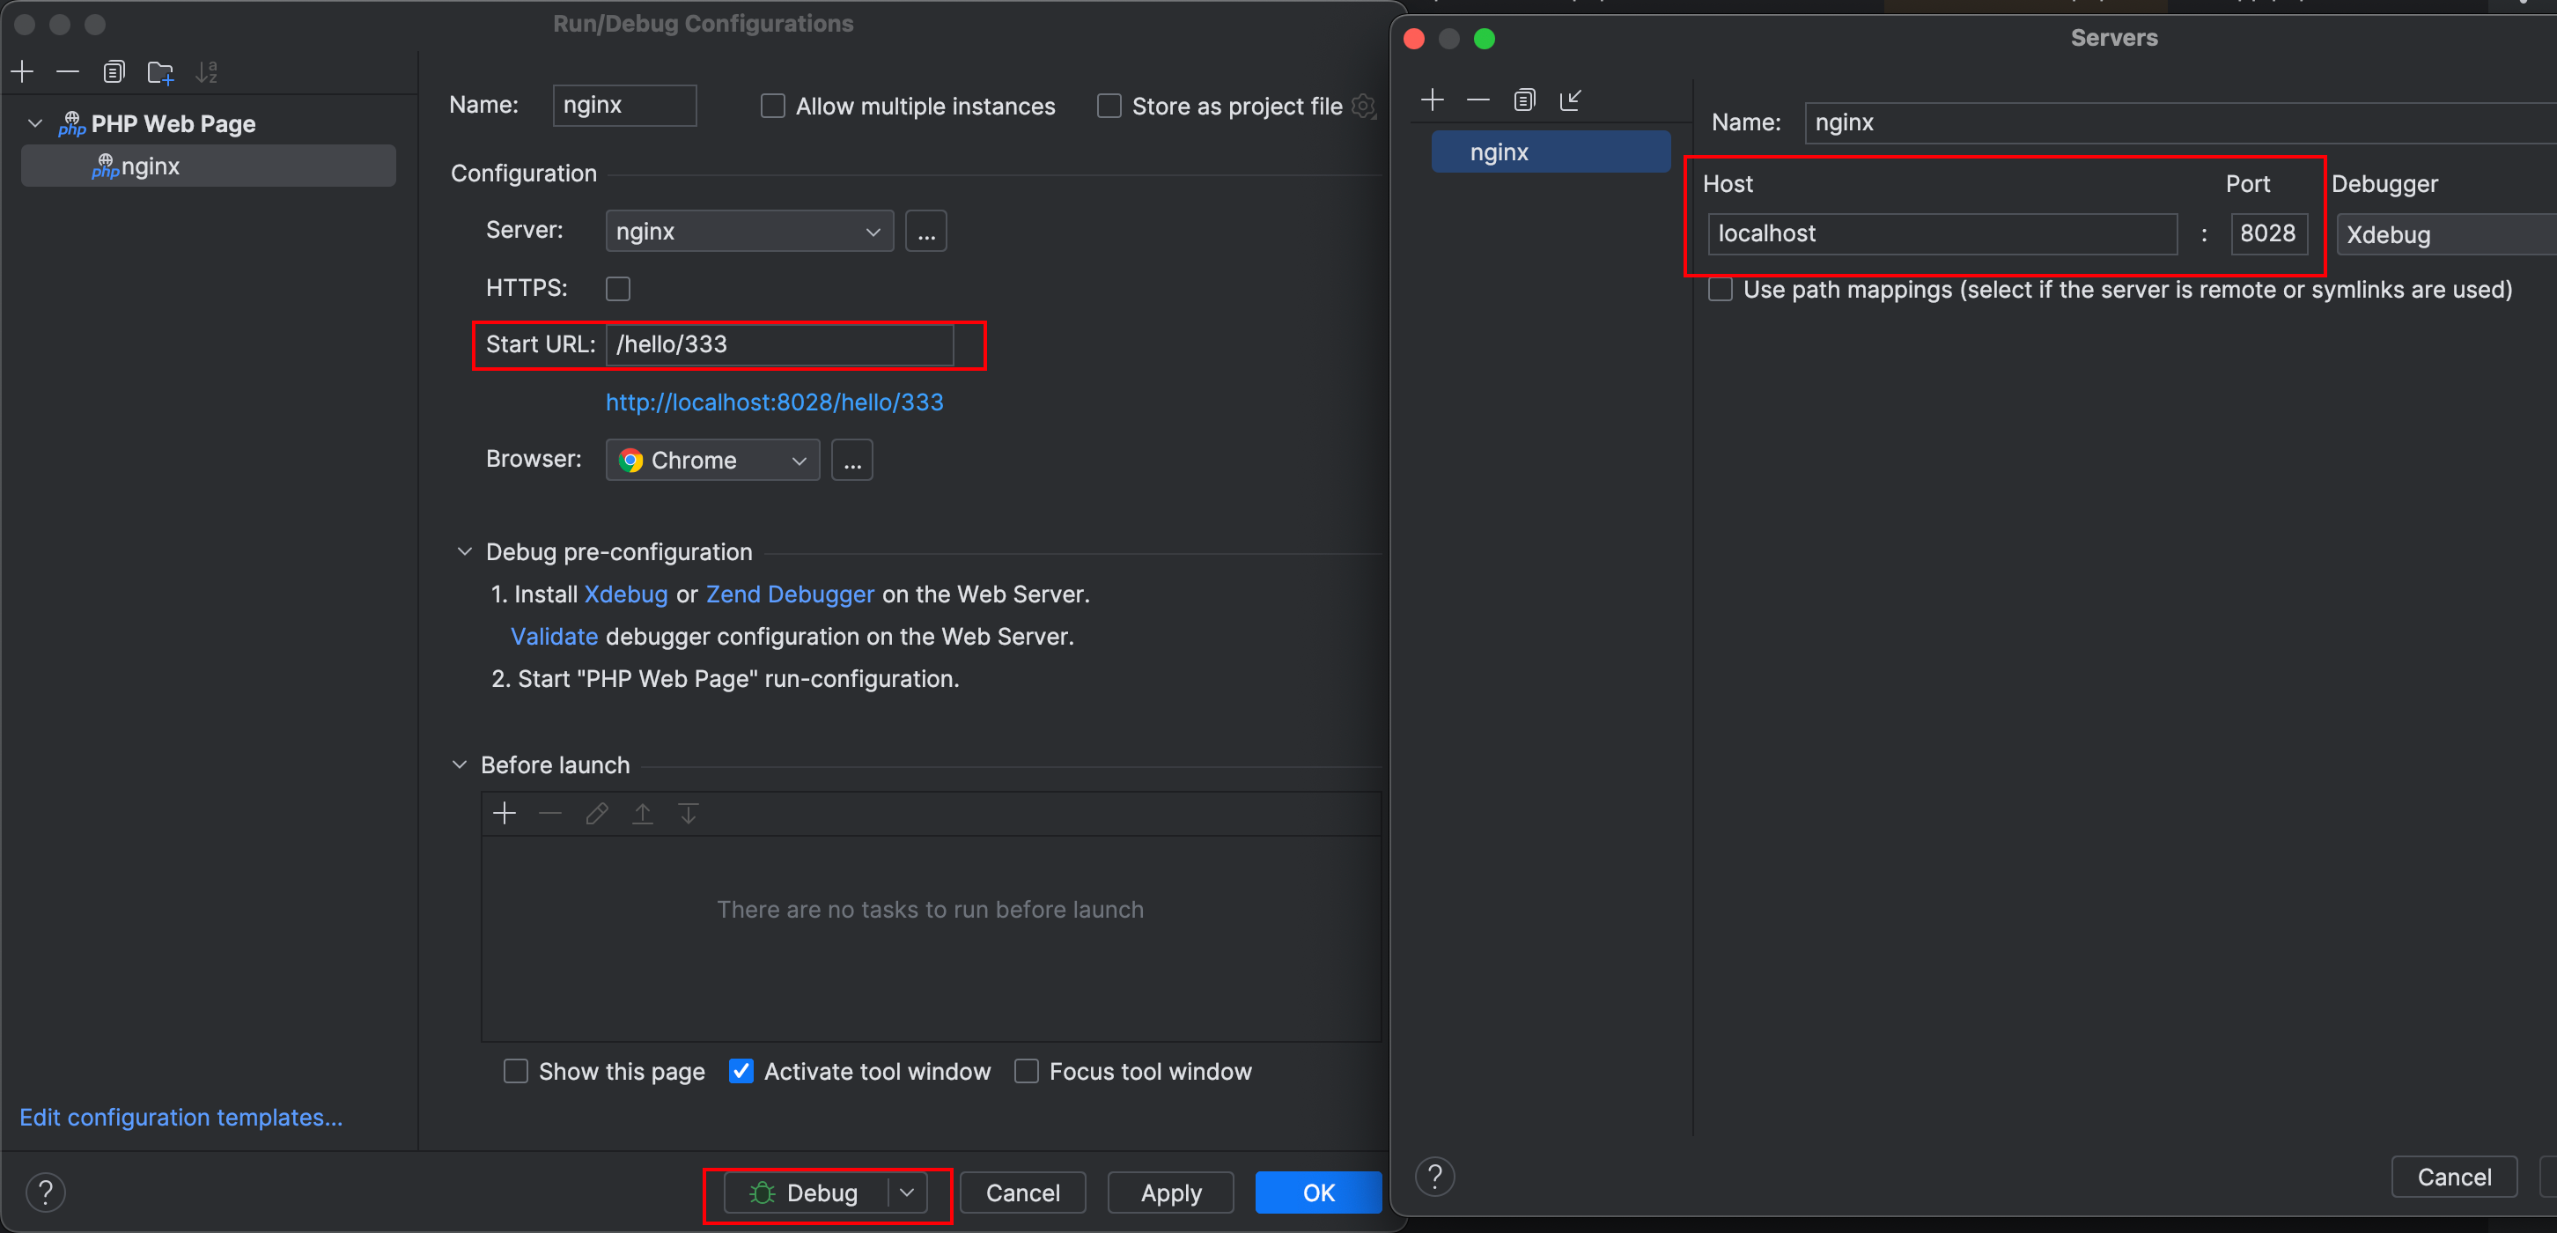Apply configuration changes
Image resolution: width=2557 pixels, height=1233 pixels.
1170,1192
